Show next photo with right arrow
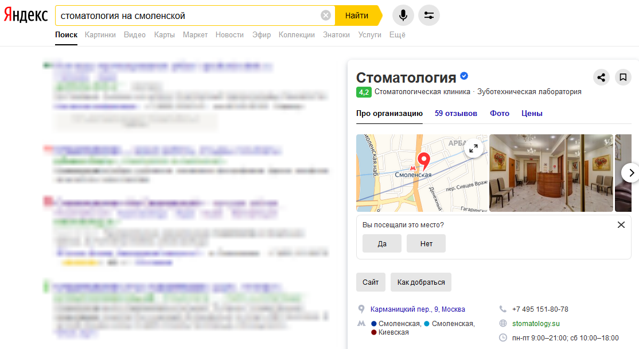Viewport: 639px width, 349px height. [x=630, y=173]
